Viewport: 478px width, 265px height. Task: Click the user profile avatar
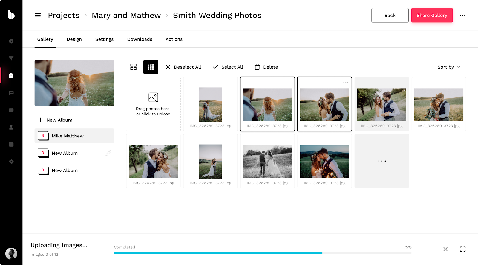(11, 254)
